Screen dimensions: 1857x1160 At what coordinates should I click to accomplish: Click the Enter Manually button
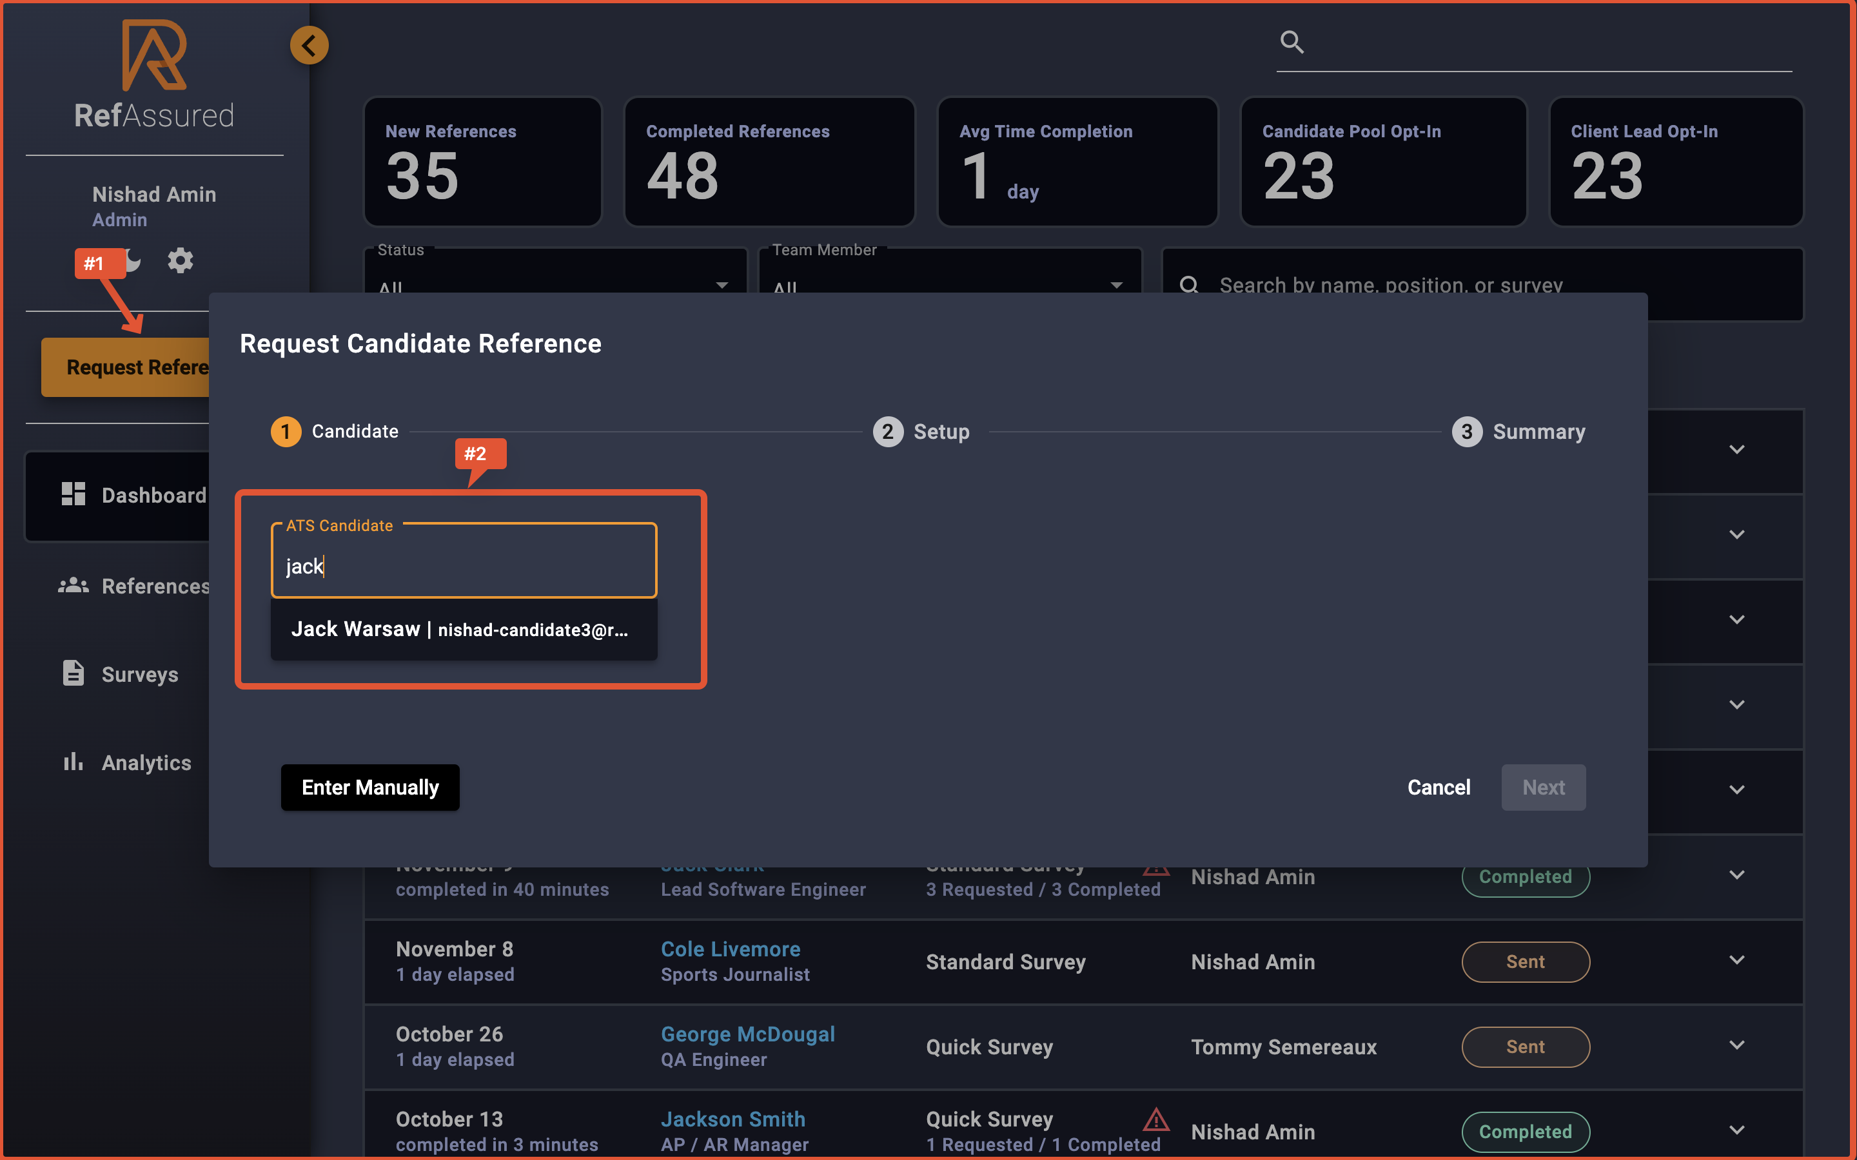[x=370, y=787]
